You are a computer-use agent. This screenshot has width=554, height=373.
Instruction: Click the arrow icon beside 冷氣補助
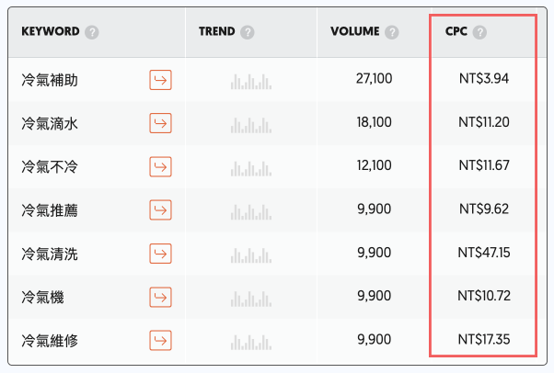(160, 80)
